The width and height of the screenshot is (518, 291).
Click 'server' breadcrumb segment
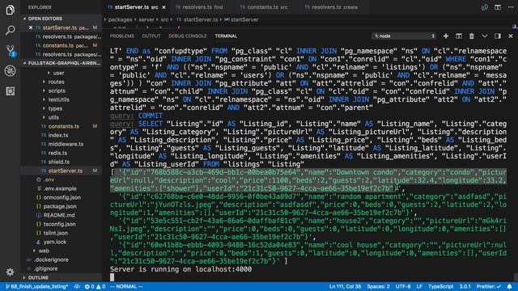tap(146, 19)
